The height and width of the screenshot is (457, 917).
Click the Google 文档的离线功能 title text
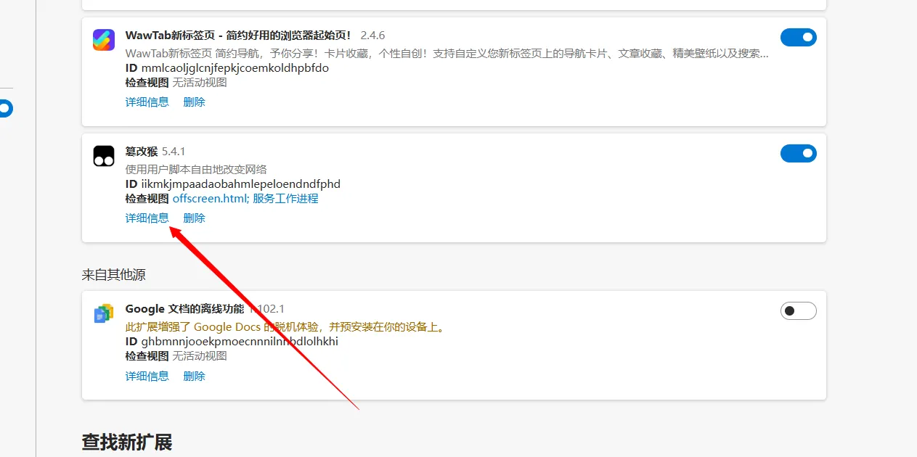(184, 309)
